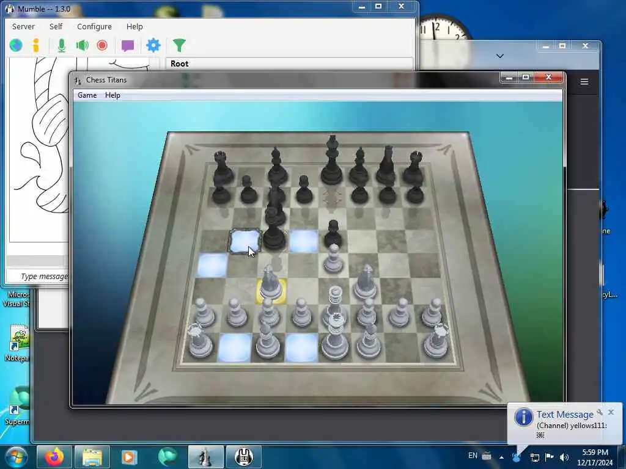626x469 pixels.
Task: Click white queen on the board
Action: (x=335, y=305)
